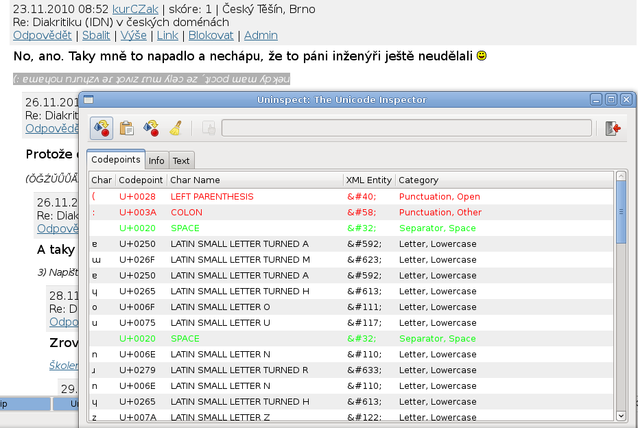Click the exit door icon
The height and width of the screenshot is (428, 638).
pos(613,128)
